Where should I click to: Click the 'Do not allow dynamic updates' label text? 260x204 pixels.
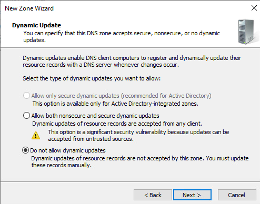[68, 150]
